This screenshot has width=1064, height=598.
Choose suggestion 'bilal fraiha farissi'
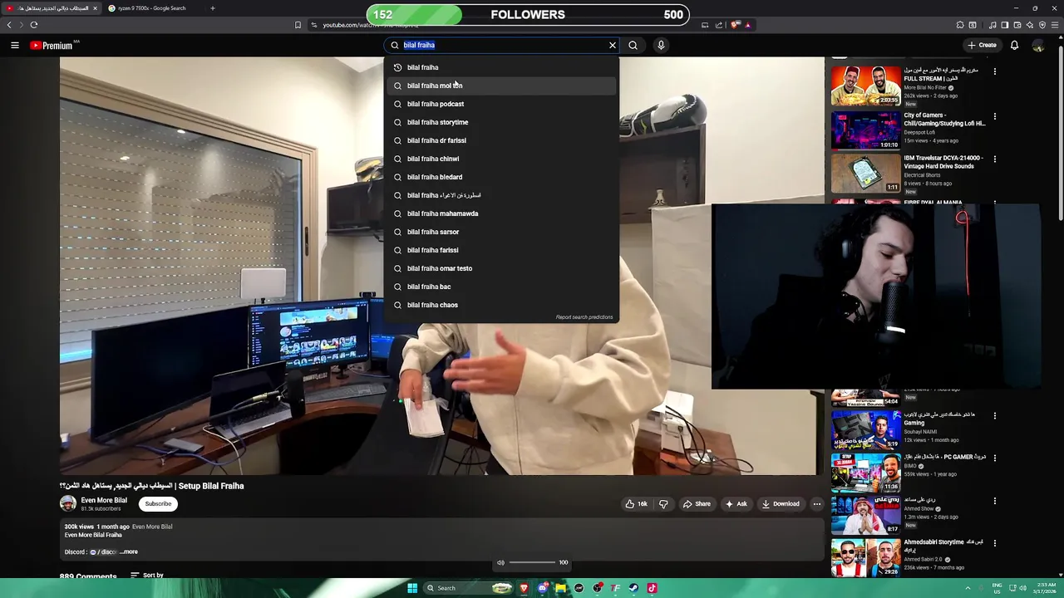coord(501,250)
